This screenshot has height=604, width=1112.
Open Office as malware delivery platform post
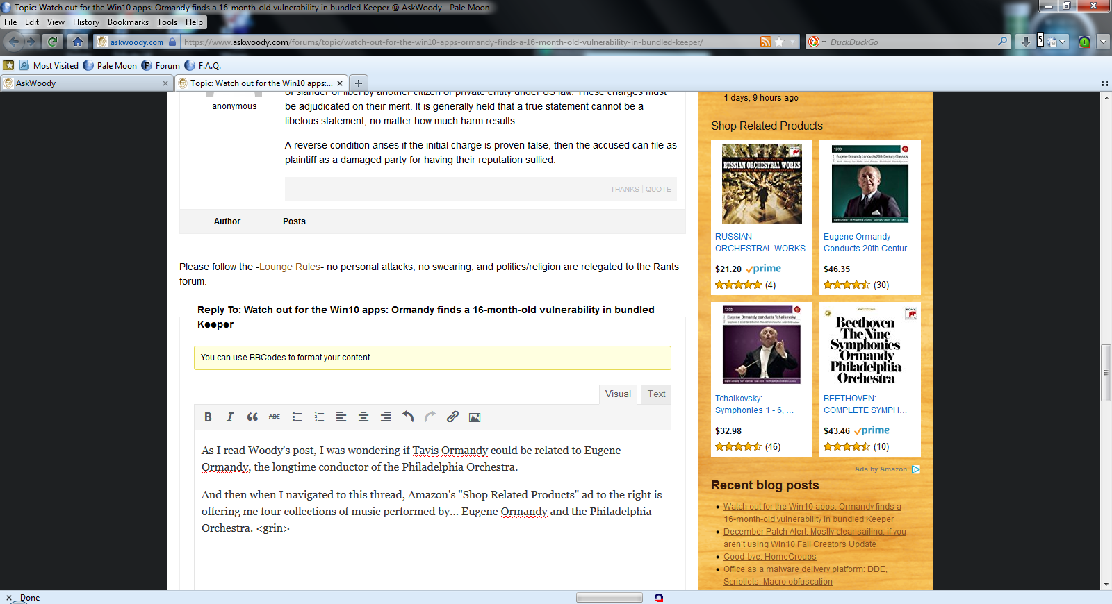point(805,576)
